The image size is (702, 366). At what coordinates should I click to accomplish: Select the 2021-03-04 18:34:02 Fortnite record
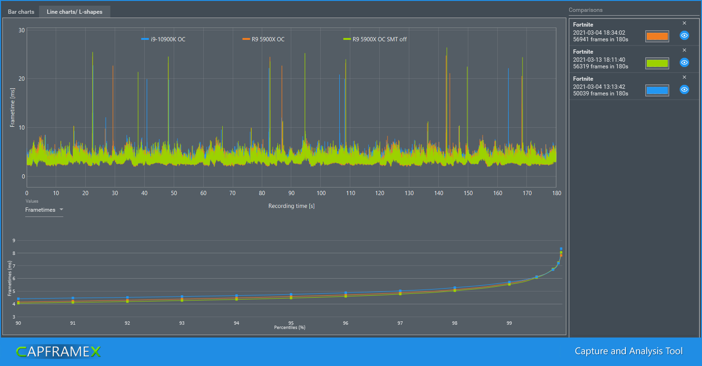click(x=633, y=32)
